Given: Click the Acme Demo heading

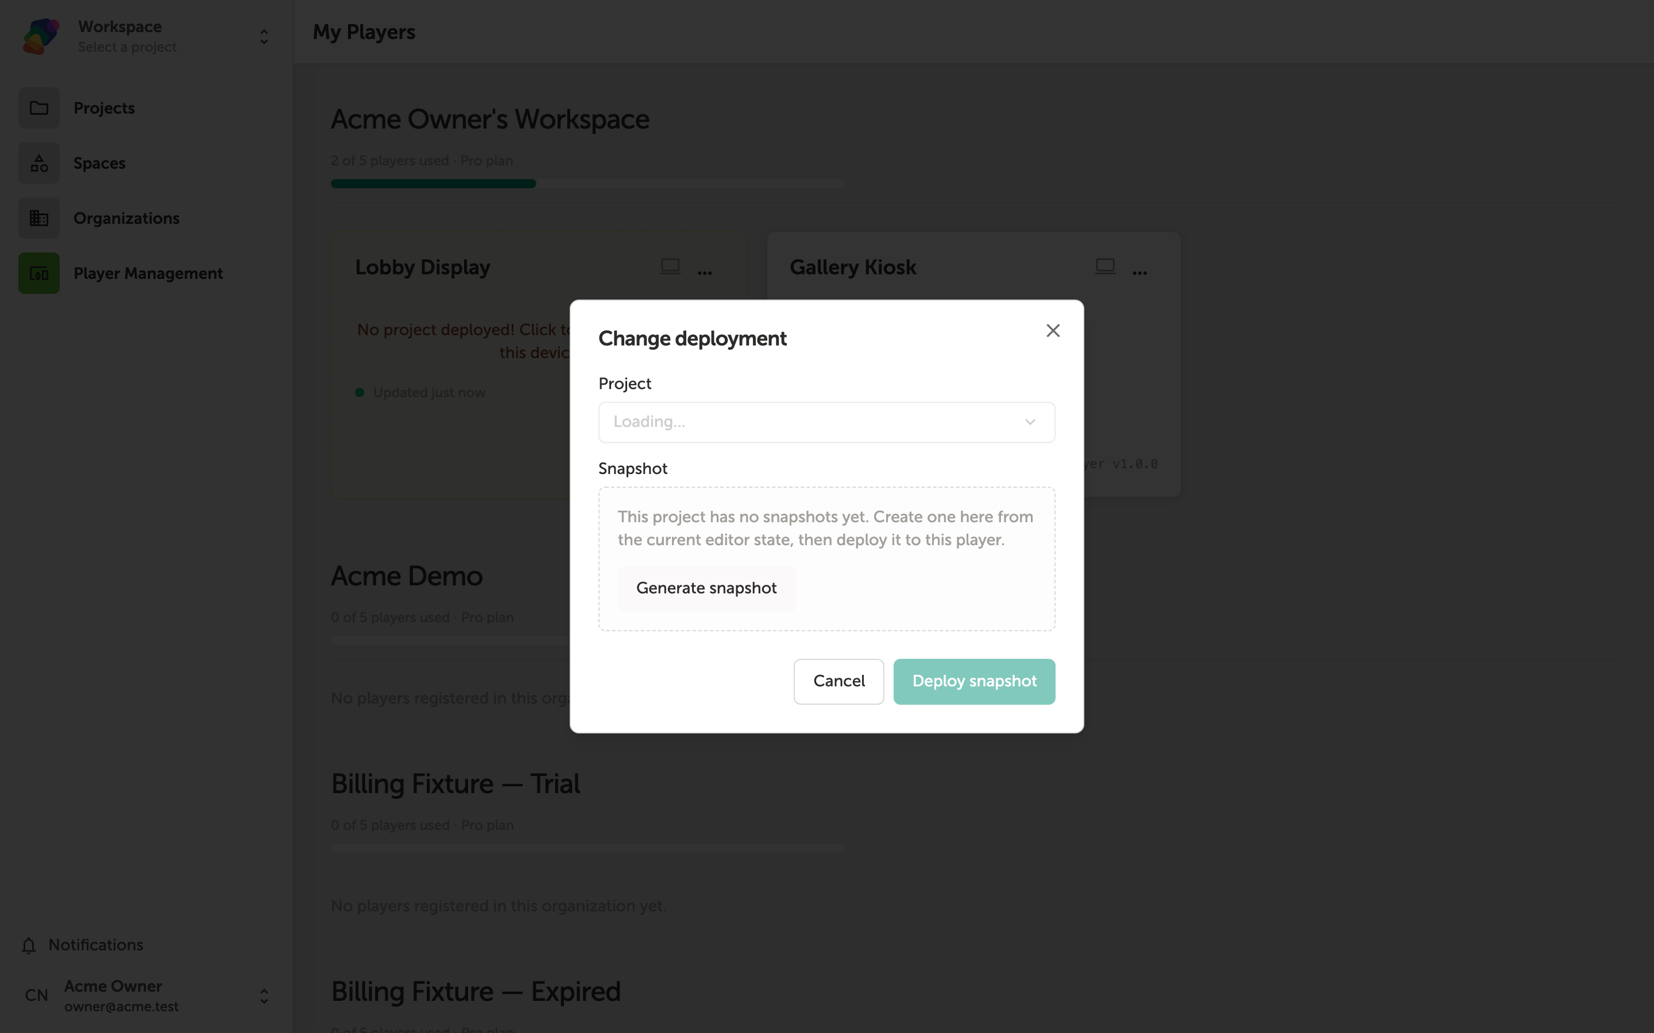Looking at the screenshot, I should pos(407,577).
